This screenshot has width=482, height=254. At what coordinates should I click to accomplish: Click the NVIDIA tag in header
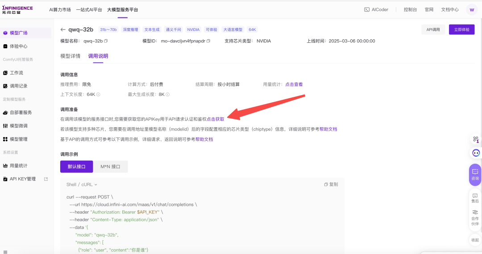click(x=193, y=29)
